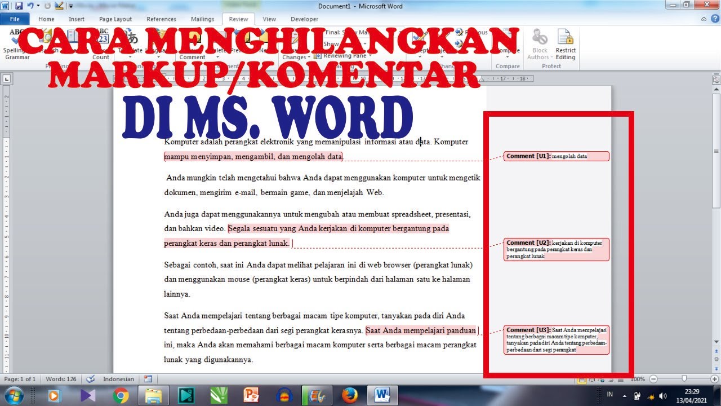Click the zoom in plus button
Screen dimensions: 721x406
[x=715, y=379]
